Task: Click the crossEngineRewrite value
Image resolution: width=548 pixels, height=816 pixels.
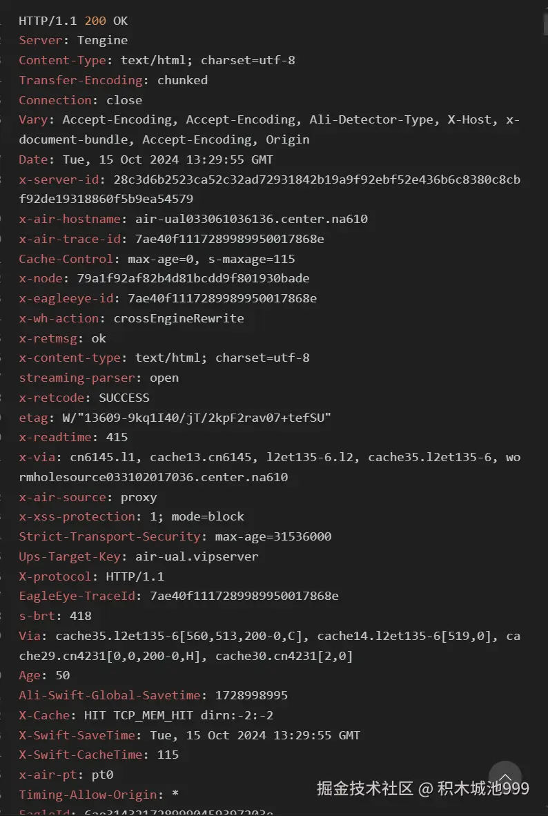Action: (x=179, y=318)
